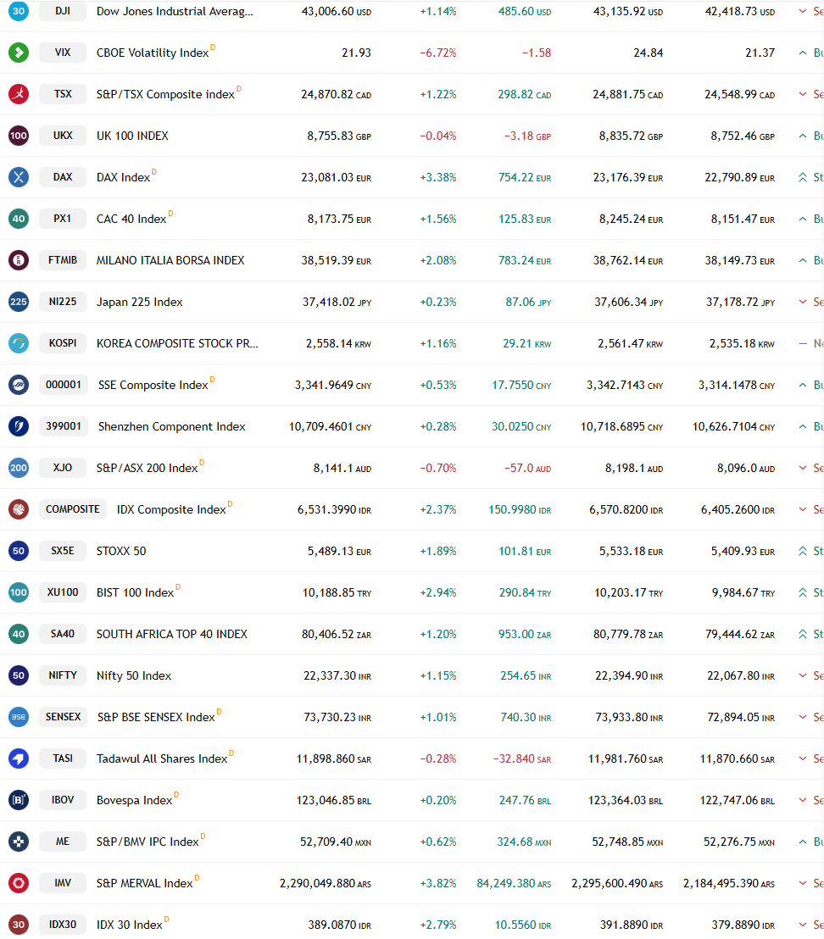Click the BSE SENSEX logo icon
This screenshot has width=824, height=939.
[x=19, y=717]
